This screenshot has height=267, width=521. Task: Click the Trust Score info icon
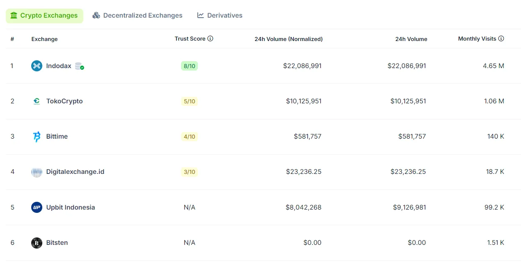click(x=210, y=39)
